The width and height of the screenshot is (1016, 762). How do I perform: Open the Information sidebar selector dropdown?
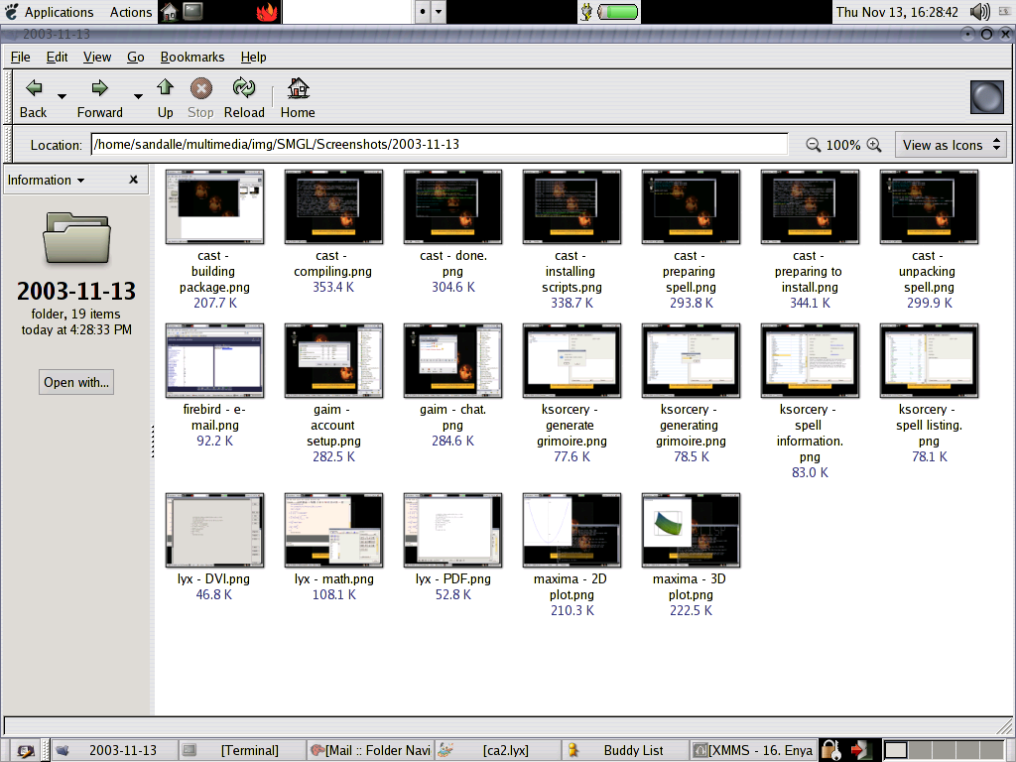(46, 180)
